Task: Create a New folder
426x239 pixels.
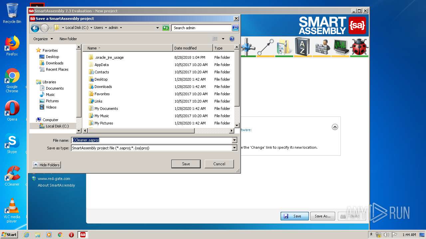Action: tap(68, 39)
